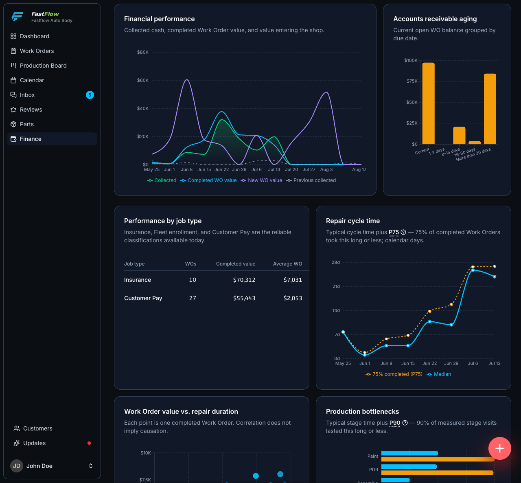Click the Insurance WO count of 10

click(193, 280)
